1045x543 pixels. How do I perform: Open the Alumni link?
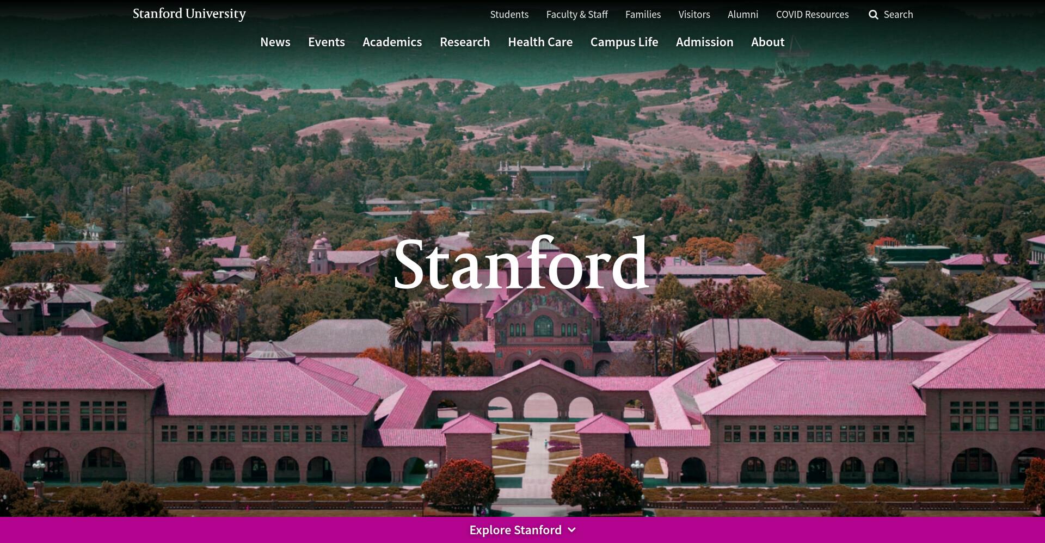tap(743, 15)
